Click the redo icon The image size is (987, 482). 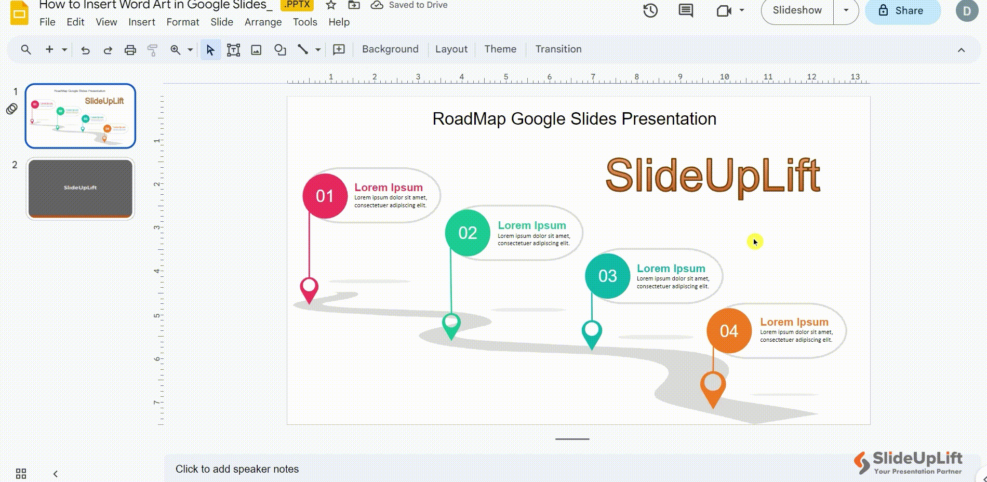[108, 49]
